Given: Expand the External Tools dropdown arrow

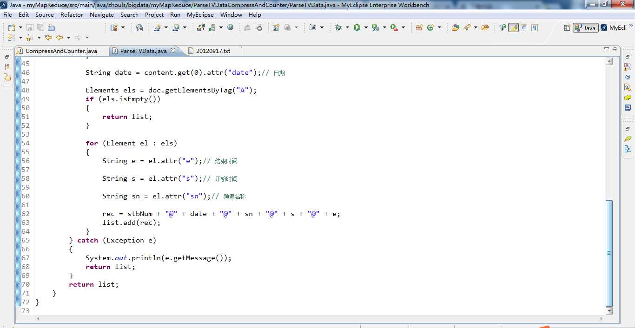Looking at the screenshot, I should [x=403, y=28].
